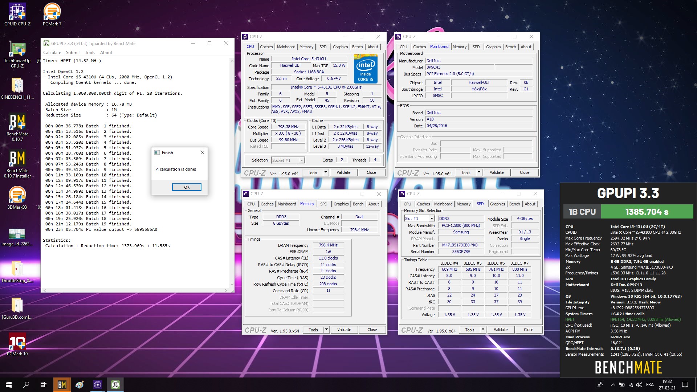Launch the PCMark 10 desktop icon
The height and width of the screenshot is (392, 697).
coord(17,344)
